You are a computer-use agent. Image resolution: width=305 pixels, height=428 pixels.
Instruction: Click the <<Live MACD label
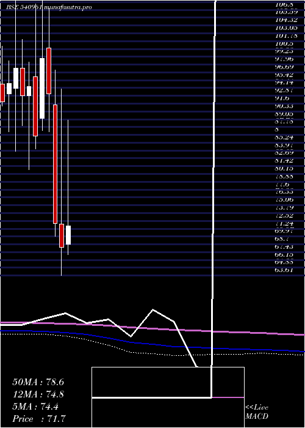[257, 412]
